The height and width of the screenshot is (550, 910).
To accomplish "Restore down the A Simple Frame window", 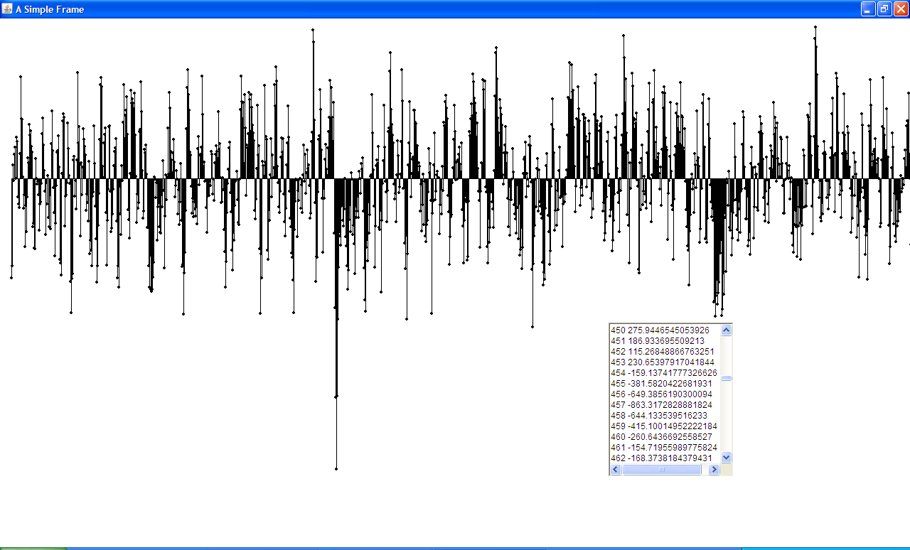I will pos(884,9).
